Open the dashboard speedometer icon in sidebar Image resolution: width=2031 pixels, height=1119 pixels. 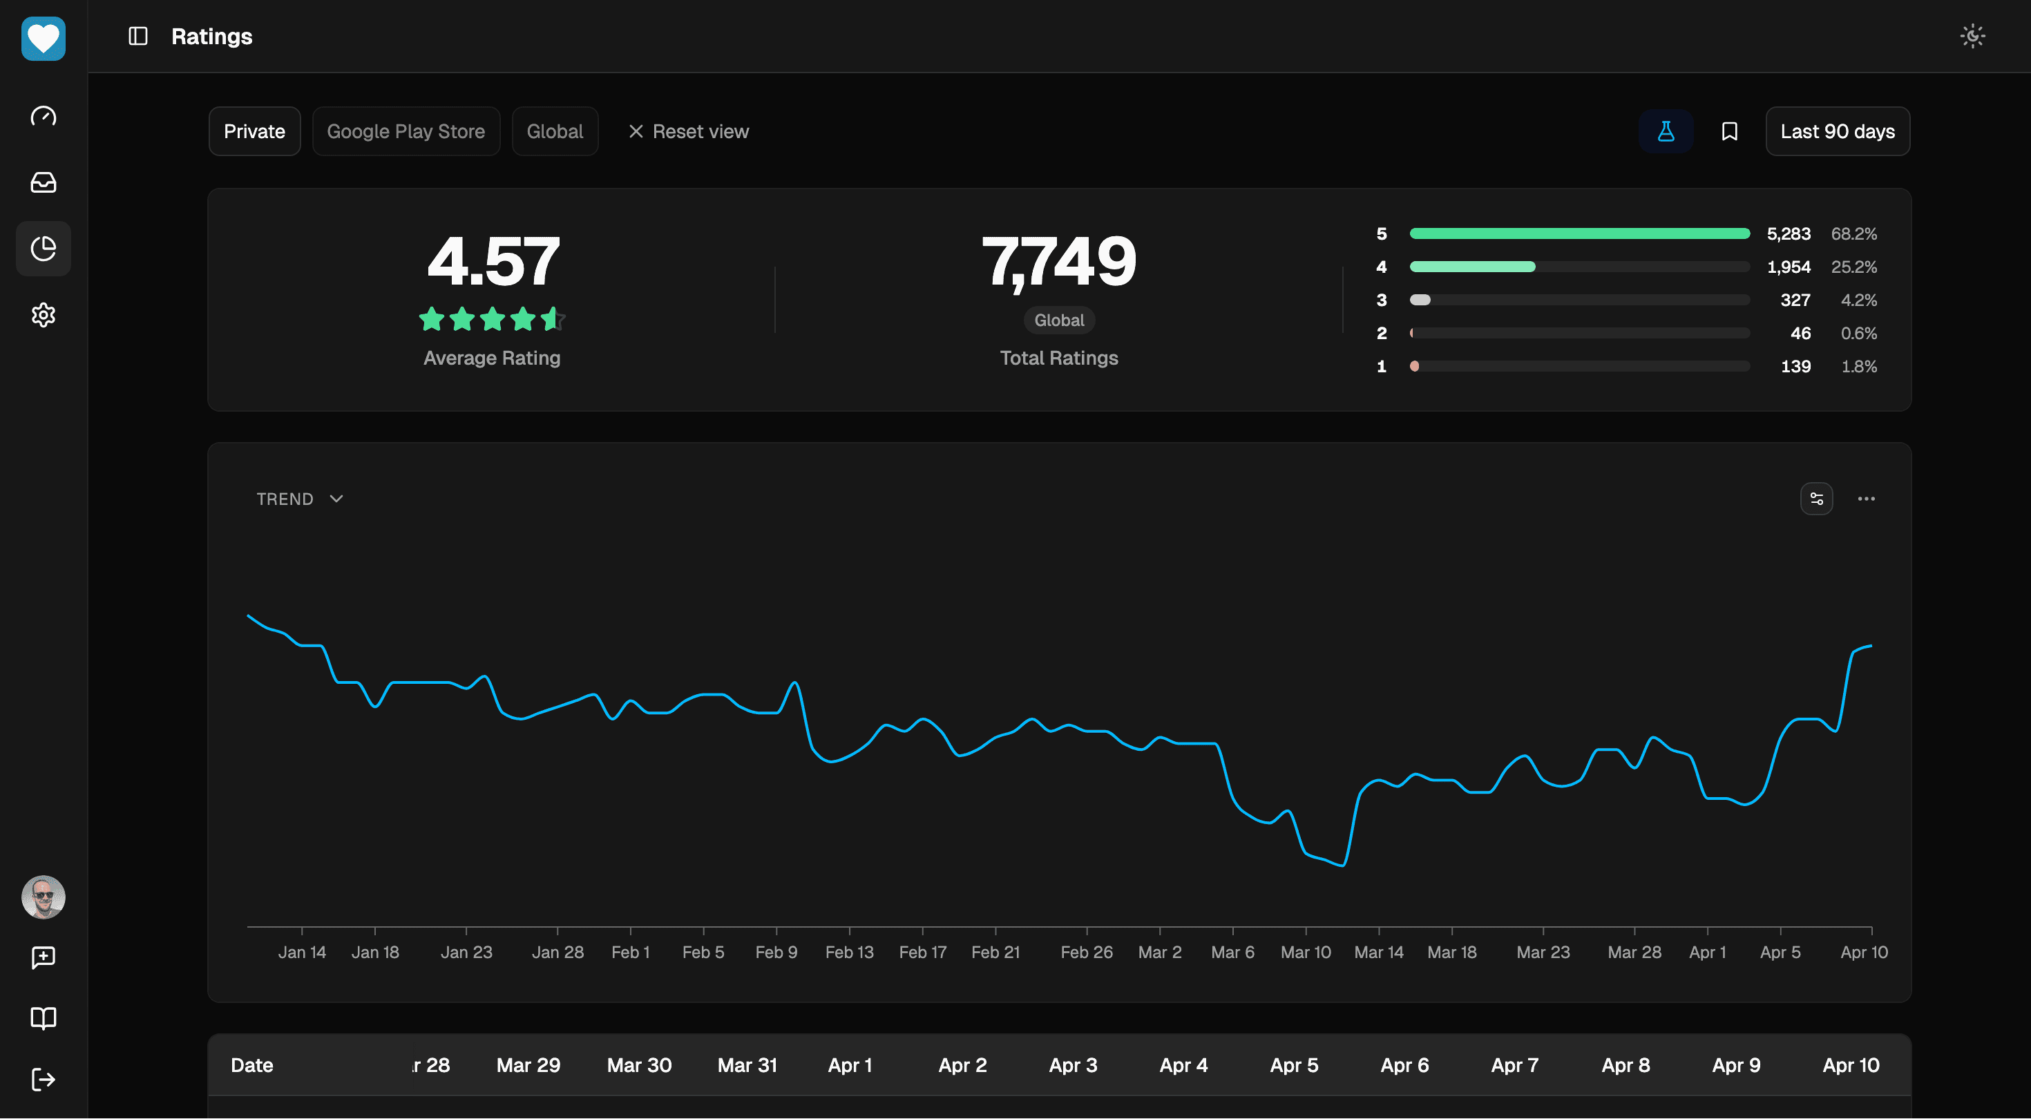click(44, 116)
